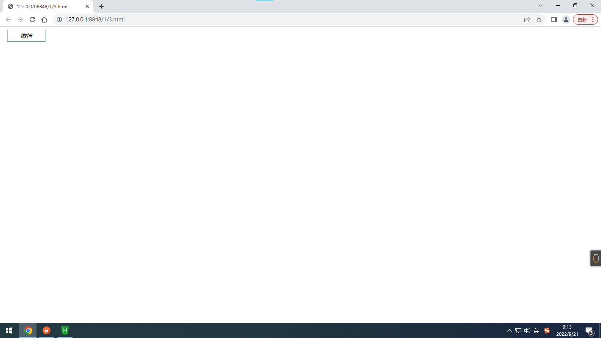Share this page via the share icon
Screen dimensions: 601x338
(x=527, y=20)
